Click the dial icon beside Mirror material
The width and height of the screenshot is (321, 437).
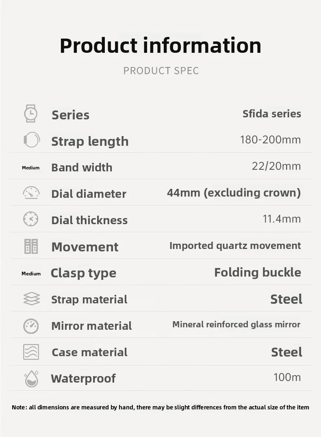[x=31, y=326]
